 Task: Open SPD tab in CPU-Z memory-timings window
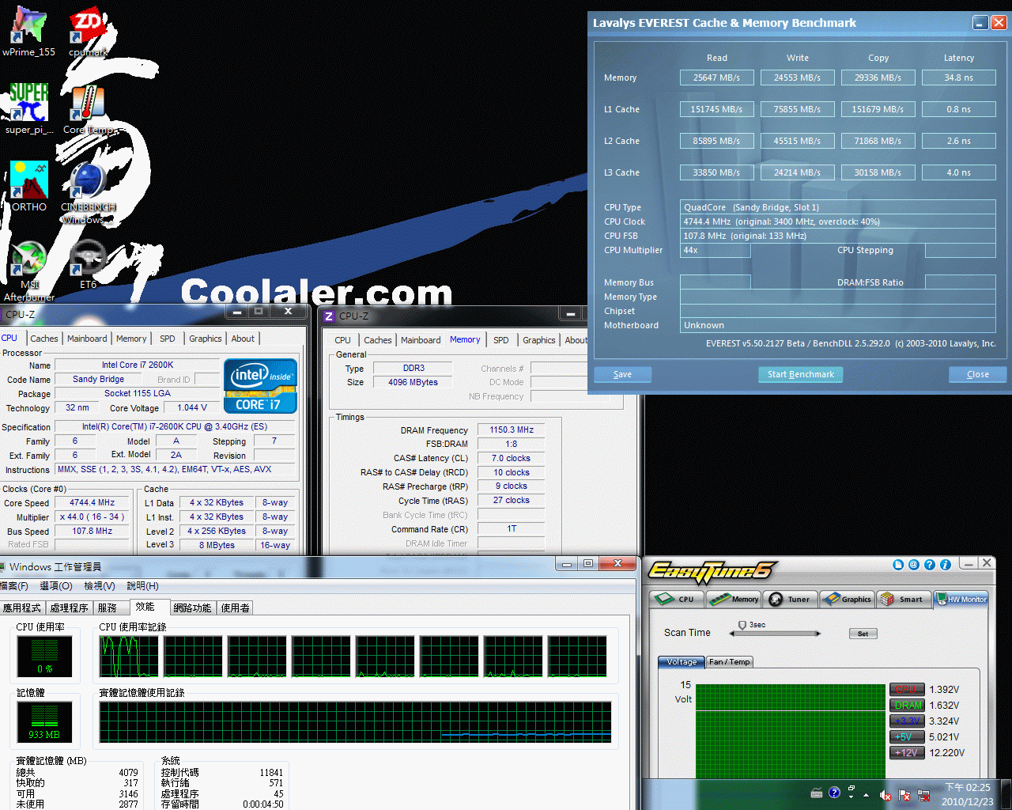click(501, 340)
